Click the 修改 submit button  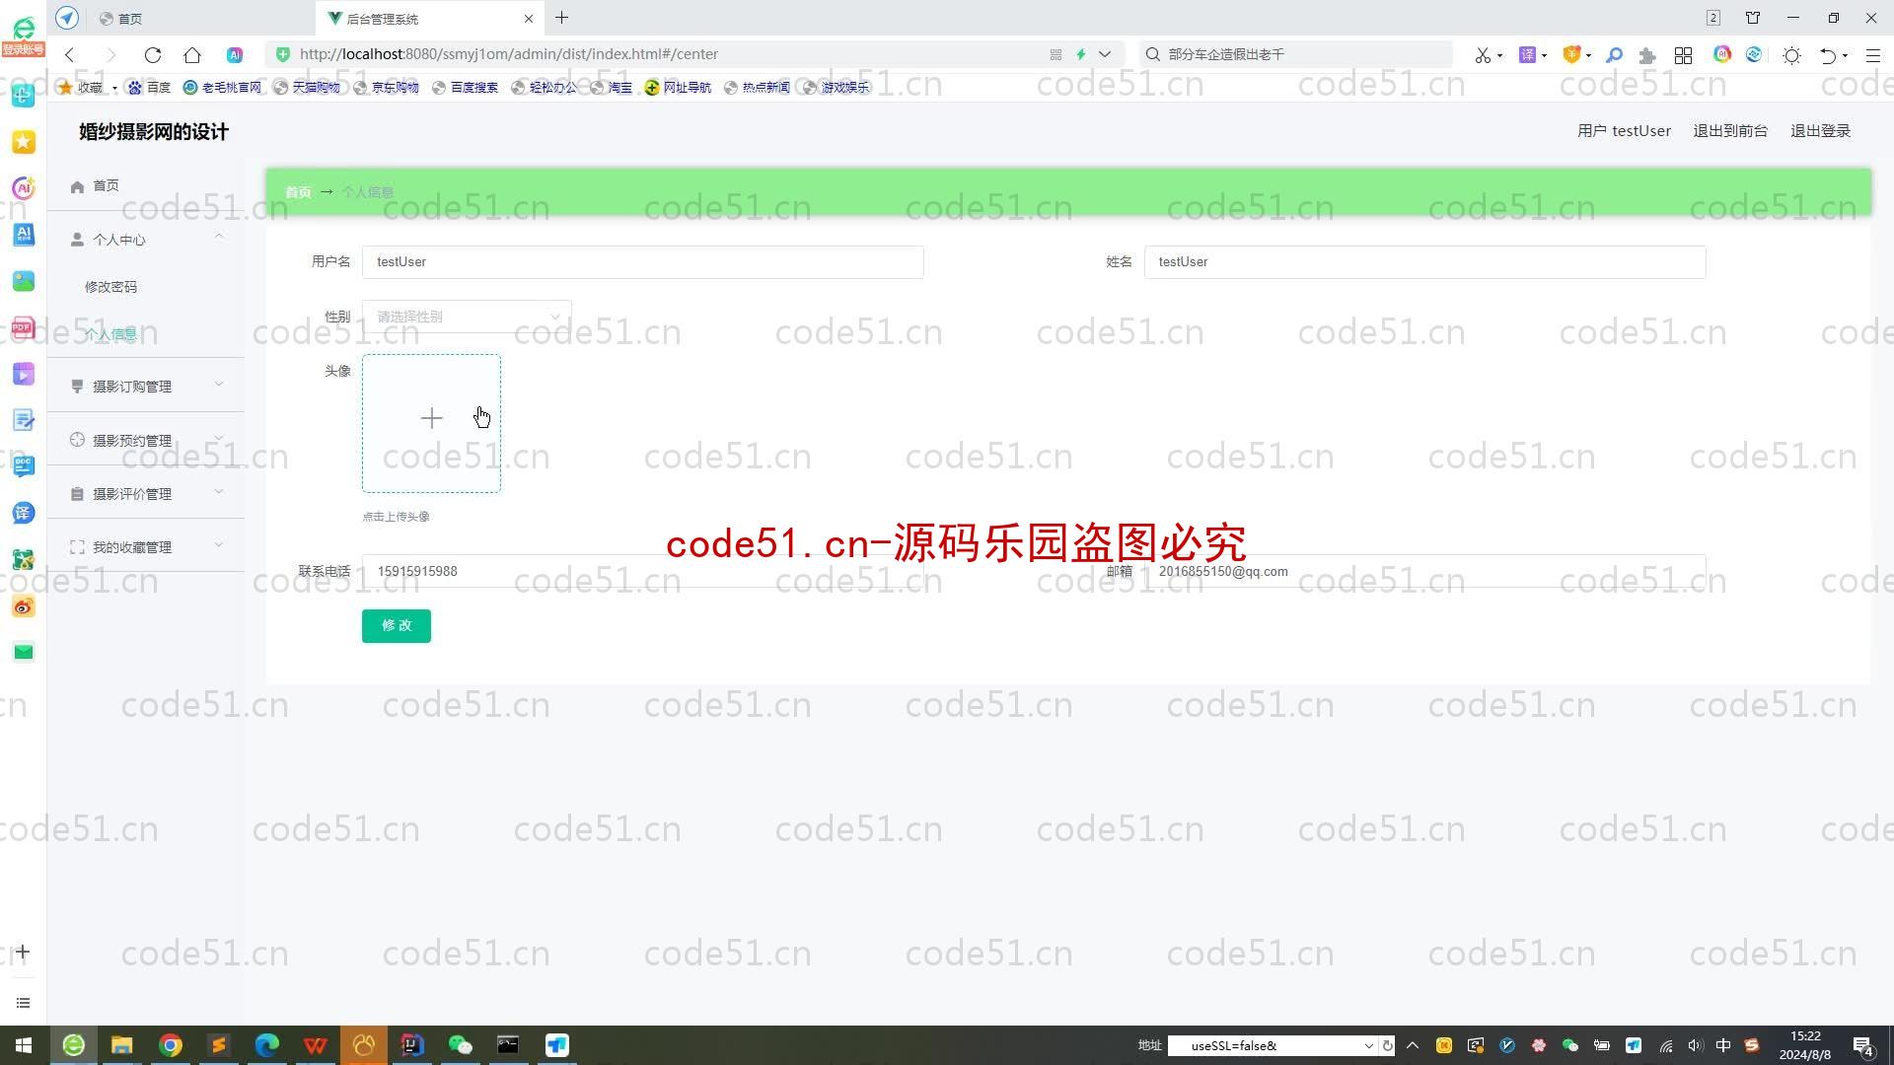397,625
